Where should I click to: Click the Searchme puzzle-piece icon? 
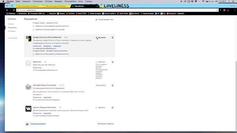28,63
